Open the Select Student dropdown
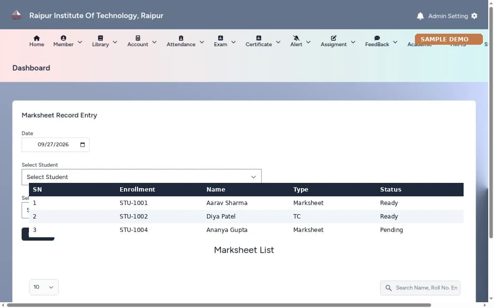494x308 pixels. (141, 177)
